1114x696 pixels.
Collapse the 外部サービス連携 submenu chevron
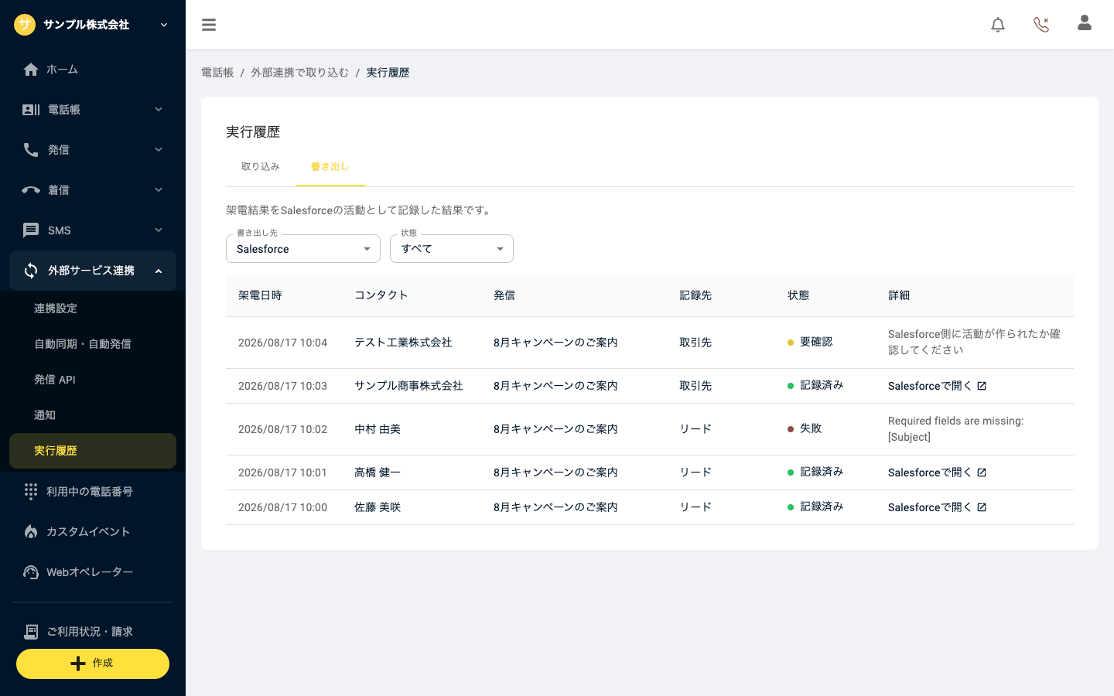159,271
